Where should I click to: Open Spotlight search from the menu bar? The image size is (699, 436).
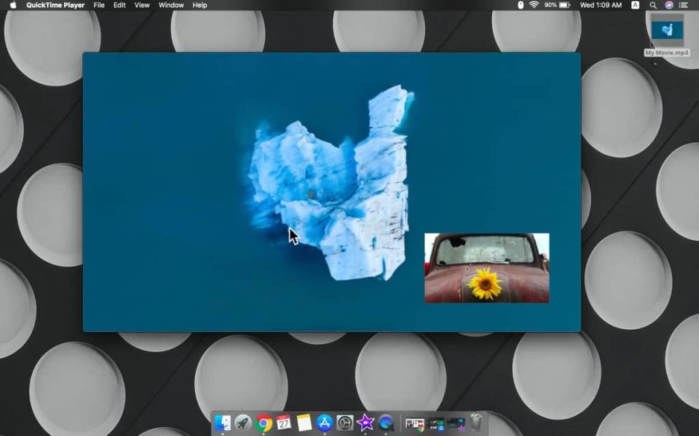[653, 5]
